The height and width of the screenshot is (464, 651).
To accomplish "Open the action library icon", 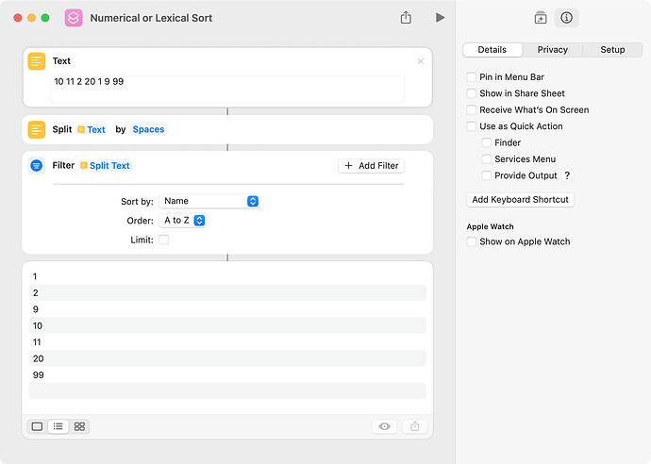I will [x=541, y=18].
